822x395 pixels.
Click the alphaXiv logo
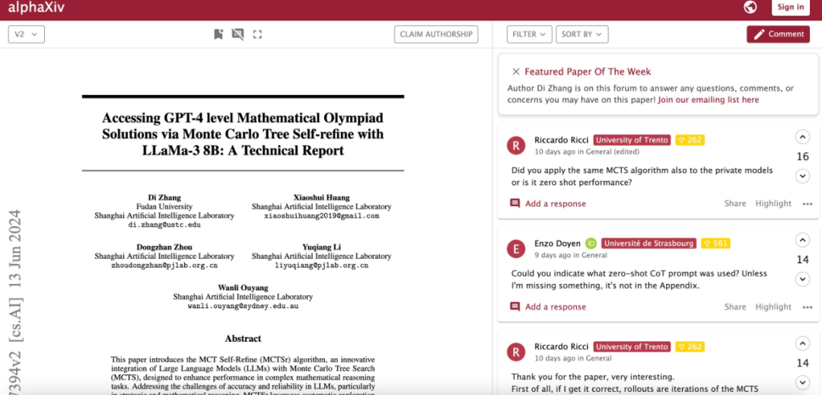tap(37, 8)
